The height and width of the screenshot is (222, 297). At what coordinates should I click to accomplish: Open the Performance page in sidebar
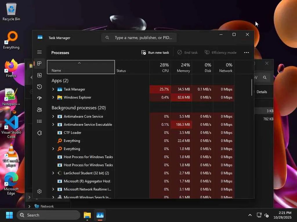(x=39, y=75)
